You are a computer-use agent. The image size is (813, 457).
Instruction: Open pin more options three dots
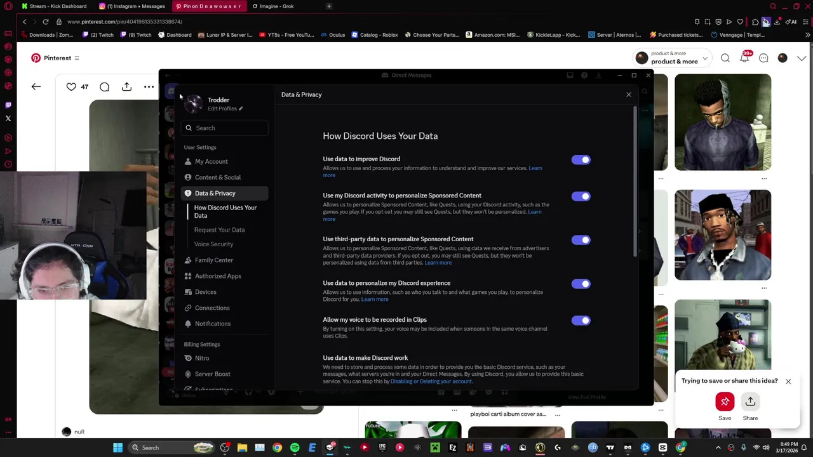click(x=149, y=86)
